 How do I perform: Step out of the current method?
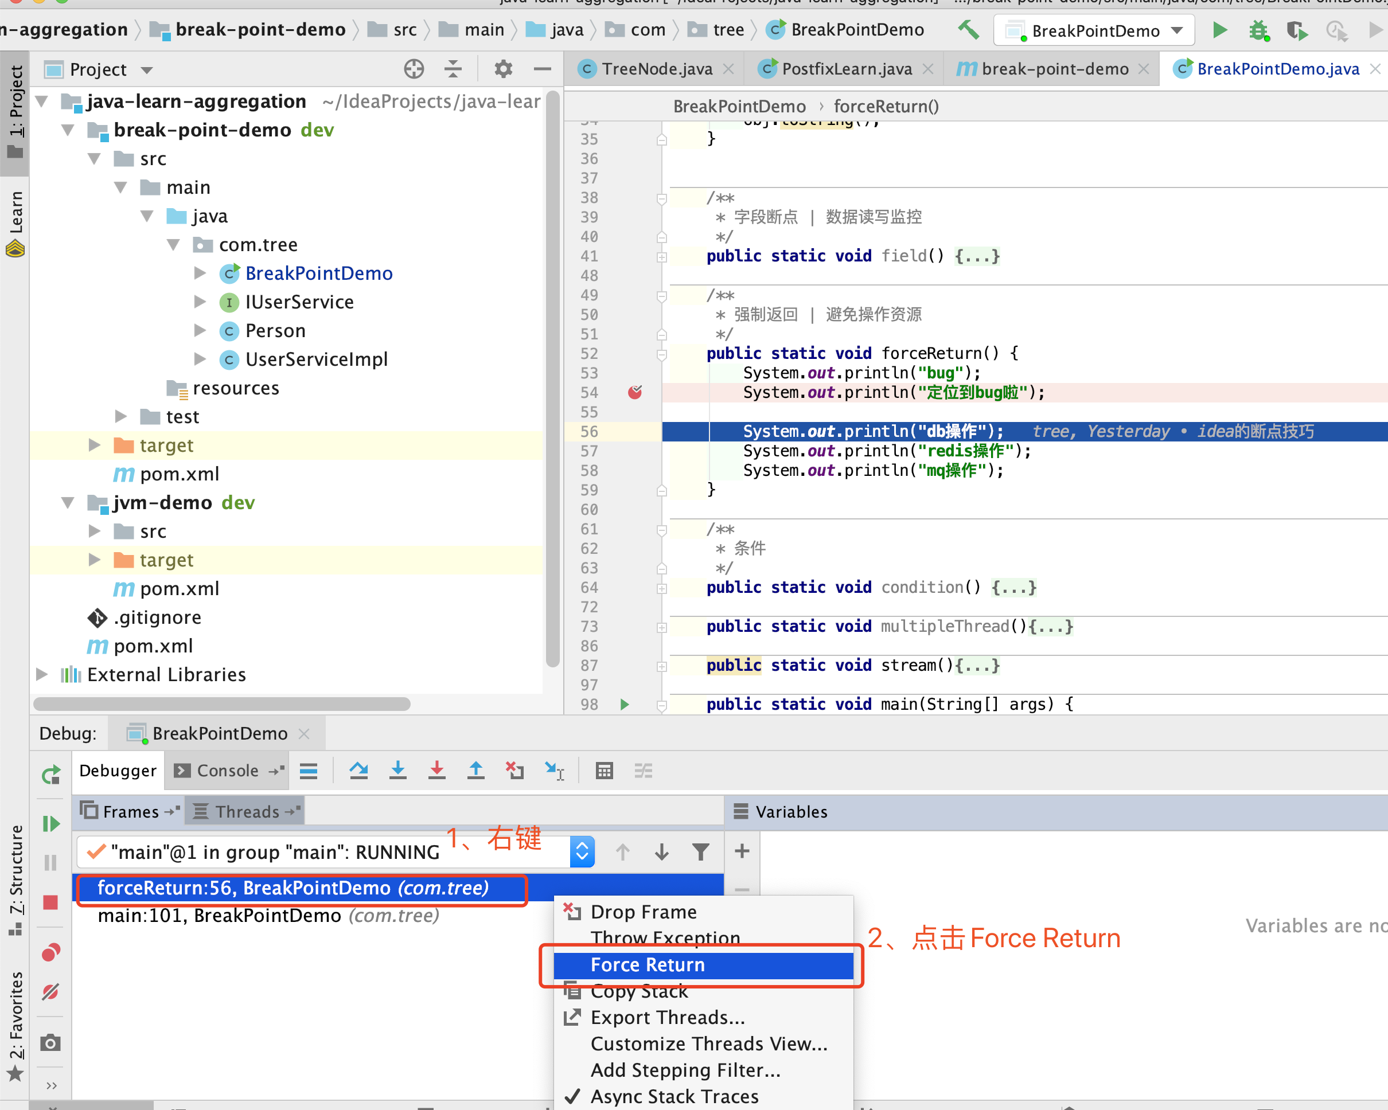(475, 770)
